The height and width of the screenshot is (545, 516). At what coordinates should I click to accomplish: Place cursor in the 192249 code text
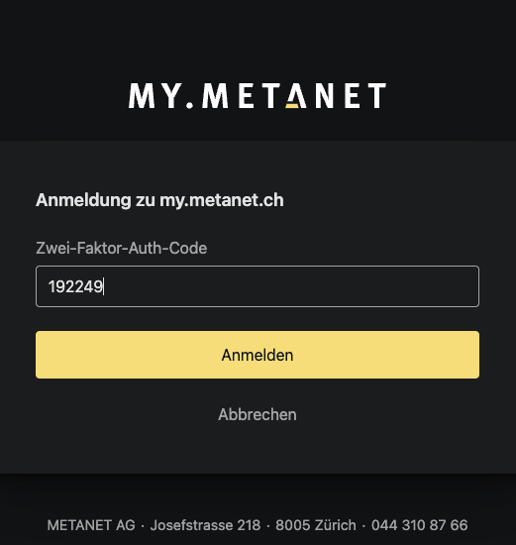click(75, 286)
